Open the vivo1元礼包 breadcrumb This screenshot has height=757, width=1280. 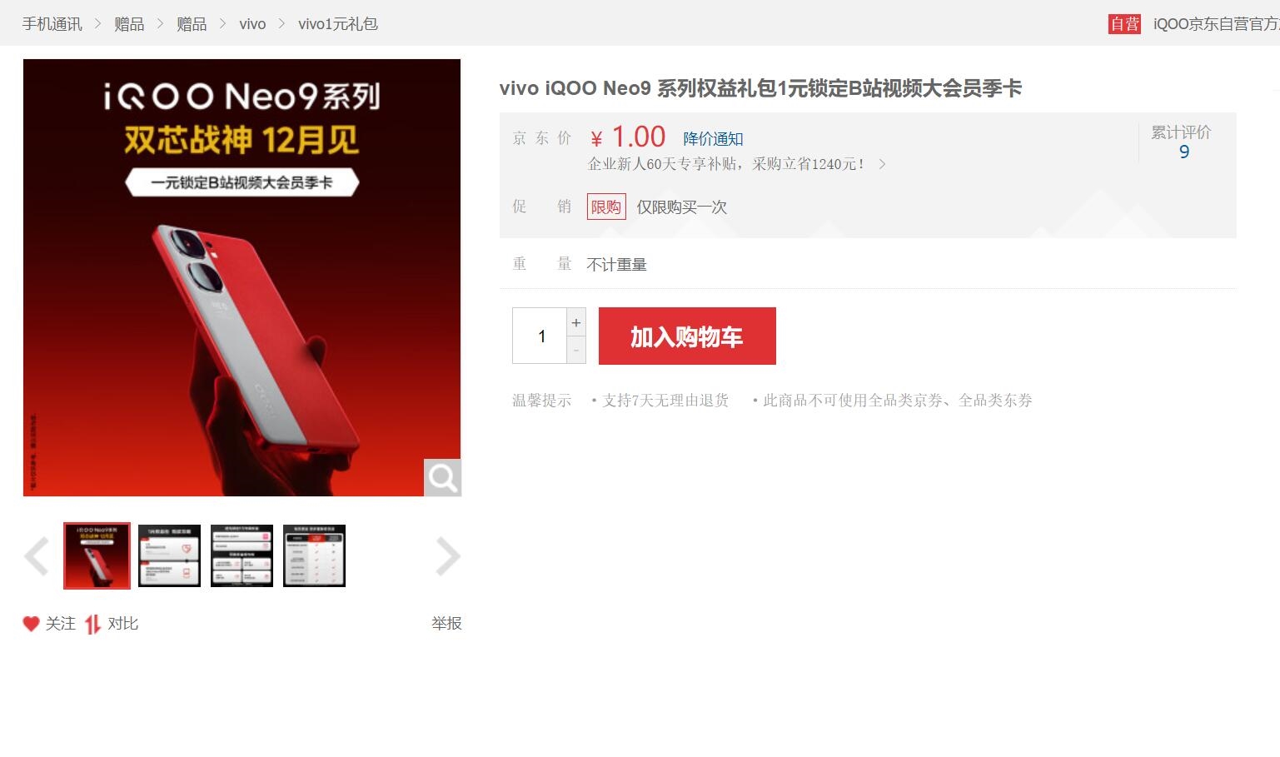338,24
